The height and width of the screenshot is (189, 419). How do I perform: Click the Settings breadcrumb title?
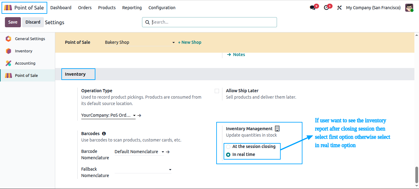pyautogui.click(x=55, y=22)
